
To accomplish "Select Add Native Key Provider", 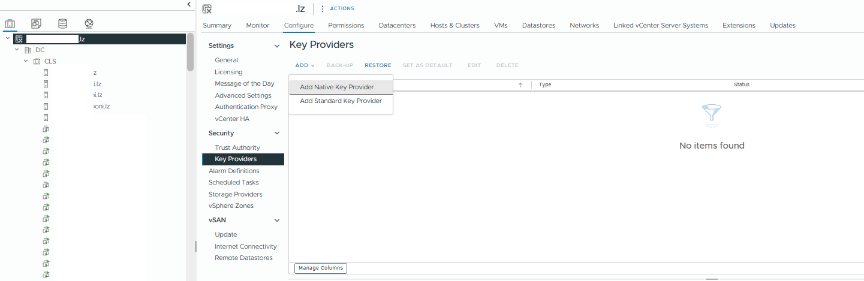I will pyautogui.click(x=337, y=87).
